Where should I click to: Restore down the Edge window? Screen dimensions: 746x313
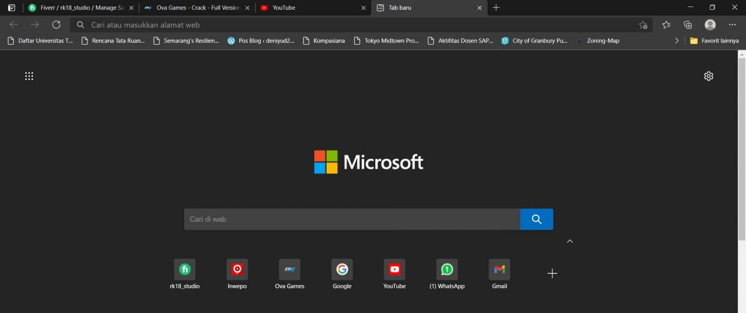(712, 7)
